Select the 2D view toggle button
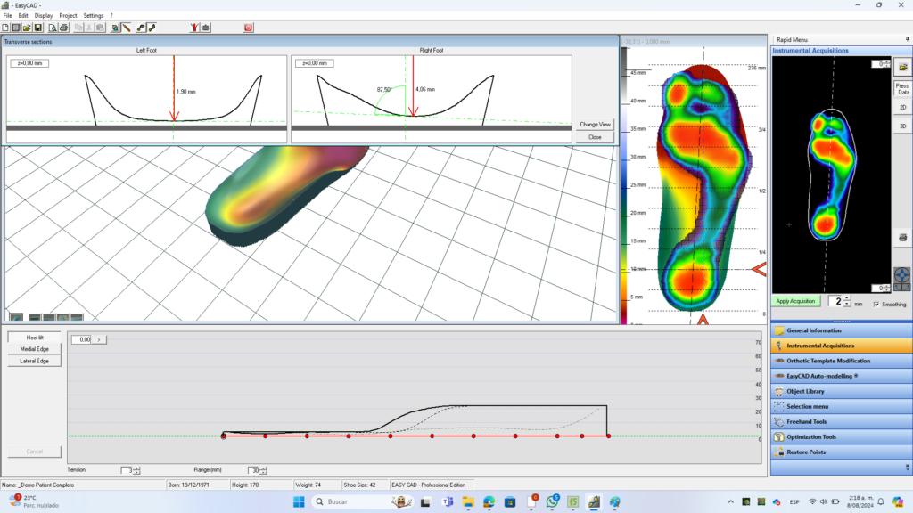 pos(902,106)
